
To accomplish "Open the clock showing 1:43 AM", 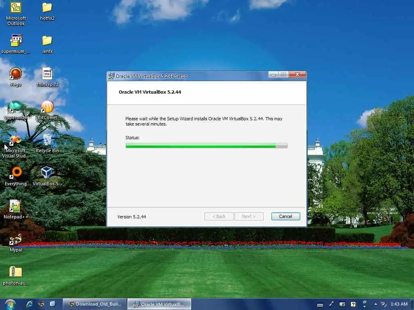I will (399, 304).
